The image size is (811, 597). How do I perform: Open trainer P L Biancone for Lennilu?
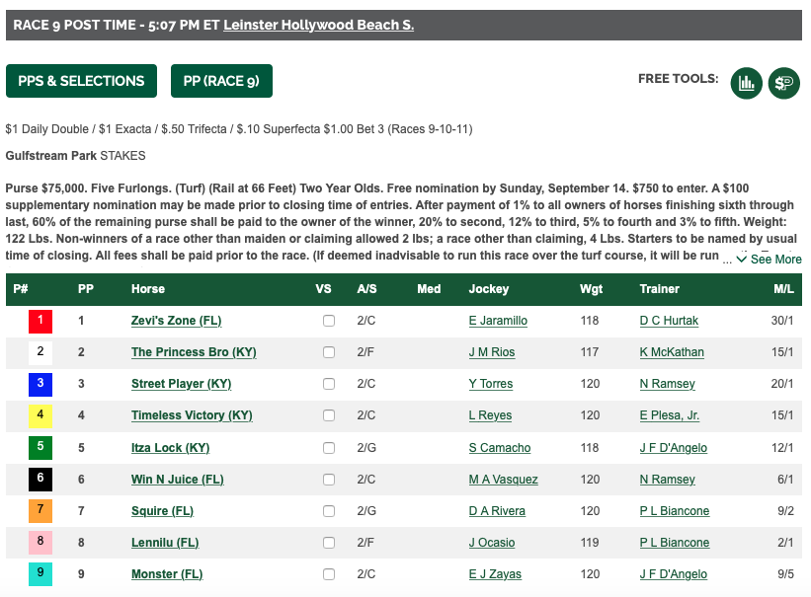click(x=675, y=542)
